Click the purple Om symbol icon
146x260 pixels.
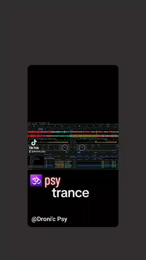36,181
